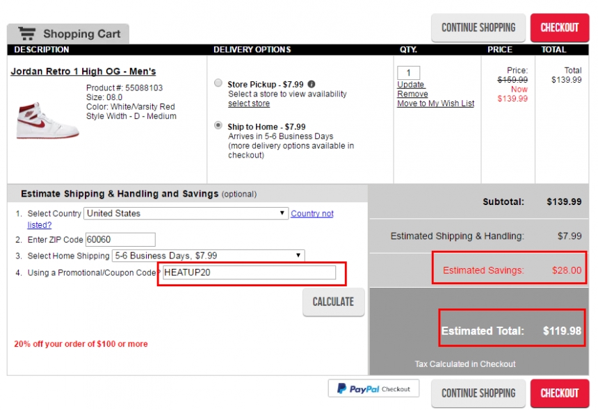
Task: Click the Jordan sneaker product thumbnail
Action: pyautogui.click(x=47, y=120)
